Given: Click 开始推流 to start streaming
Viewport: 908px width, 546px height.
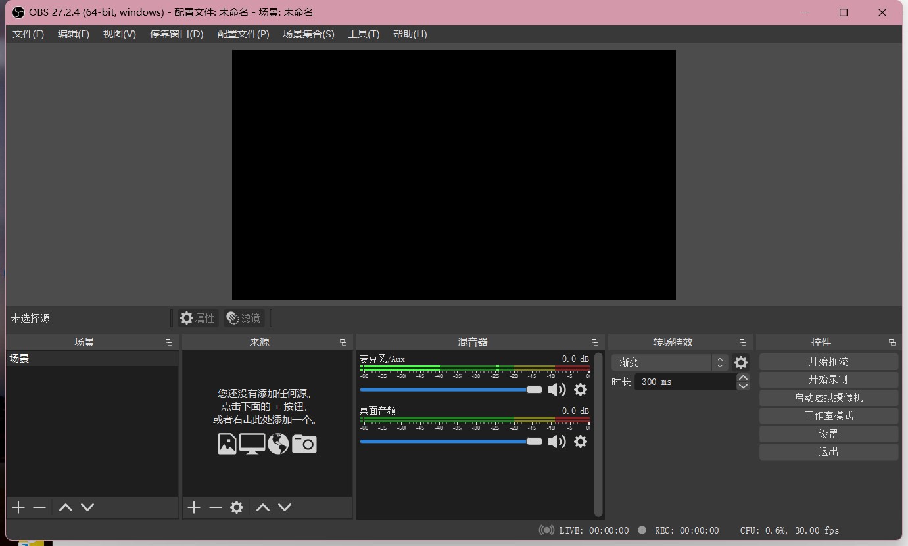Looking at the screenshot, I should [828, 362].
